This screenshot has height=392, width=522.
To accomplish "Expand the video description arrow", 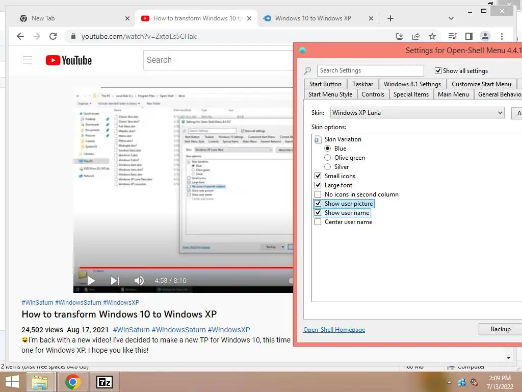I will click(508, 358).
